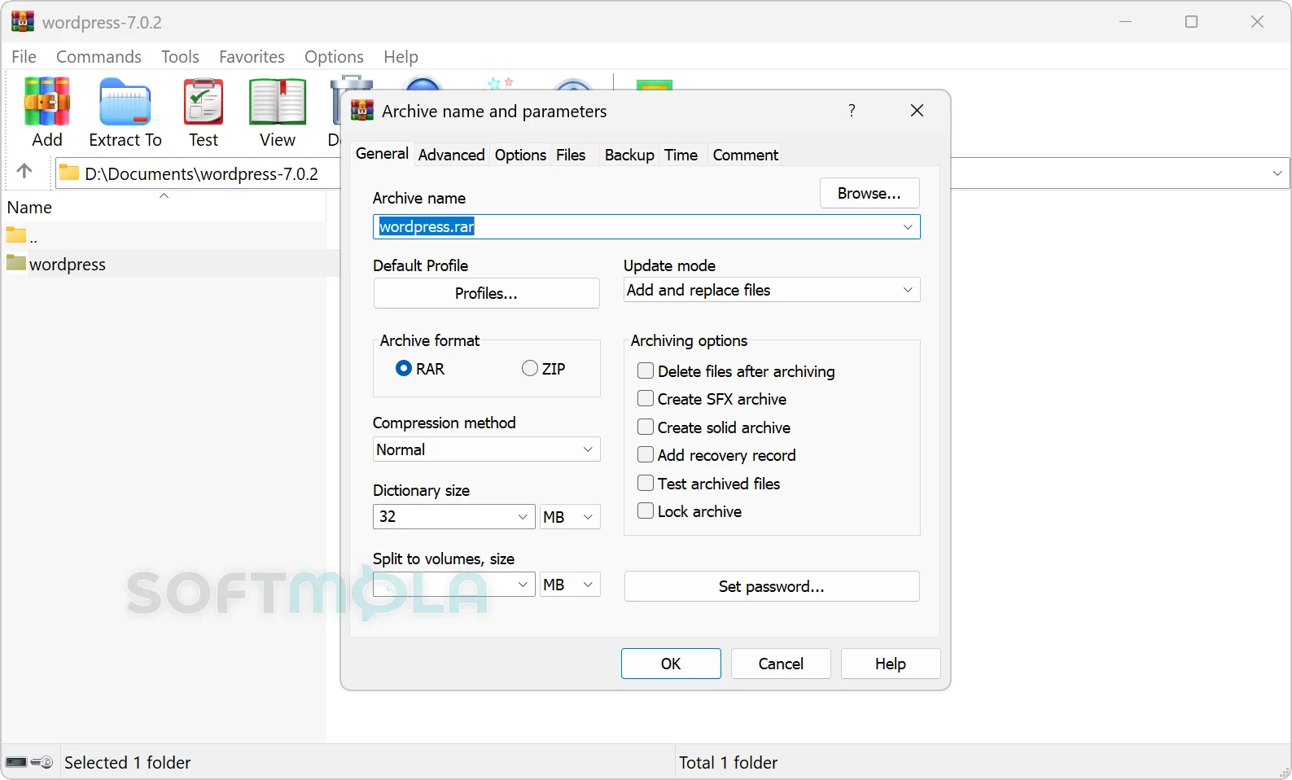Viewport: 1292px width, 780px height.
Task: Click the up one level arrow
Action: (x=24, y=171)
